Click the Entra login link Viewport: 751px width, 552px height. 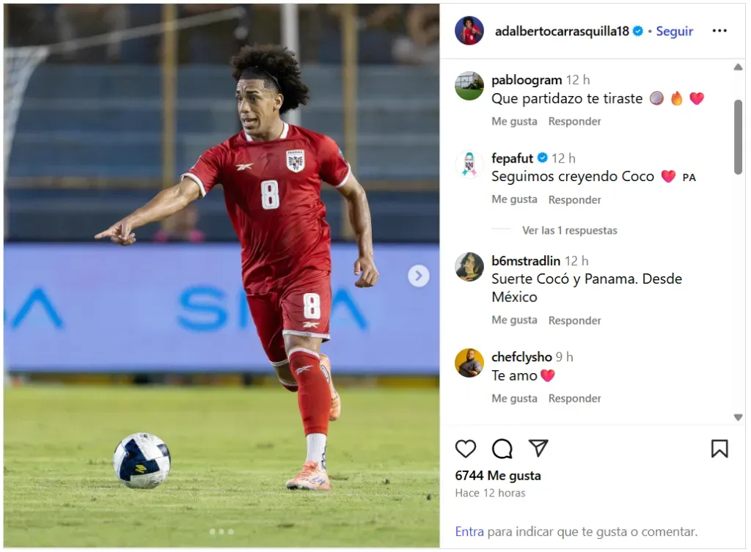pyautogui.click(x=469, y=531)
